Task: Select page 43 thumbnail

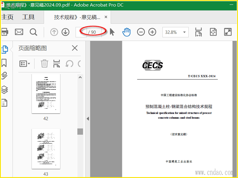Action: [x=46, y=149]
